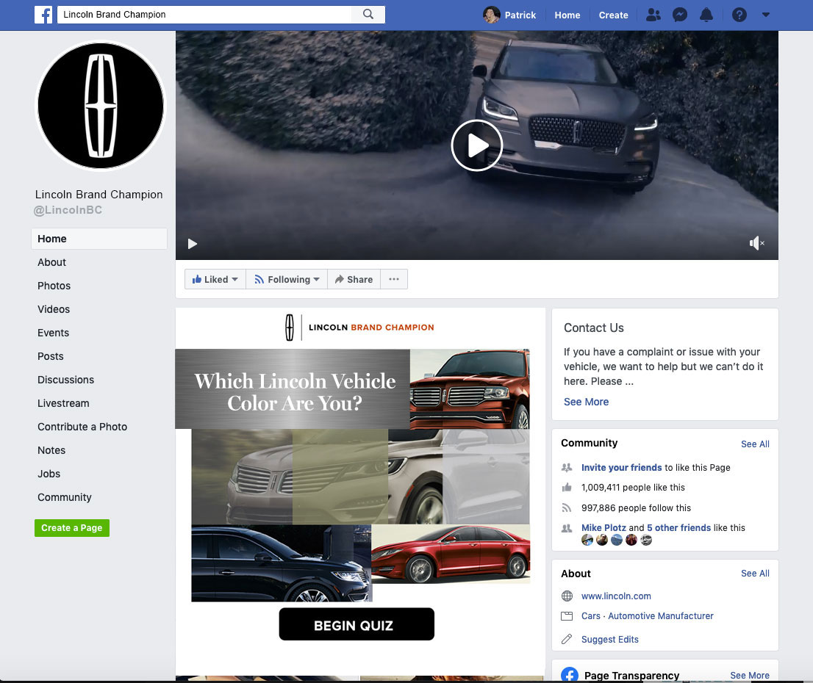
Task: Click See More in Contact Us
Action: point(586,402)
